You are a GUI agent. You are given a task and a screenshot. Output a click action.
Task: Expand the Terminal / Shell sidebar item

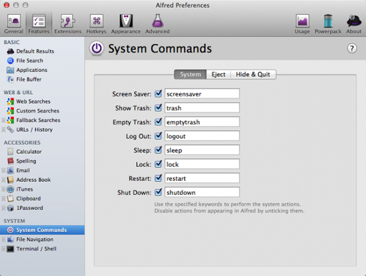click(3, 249)
